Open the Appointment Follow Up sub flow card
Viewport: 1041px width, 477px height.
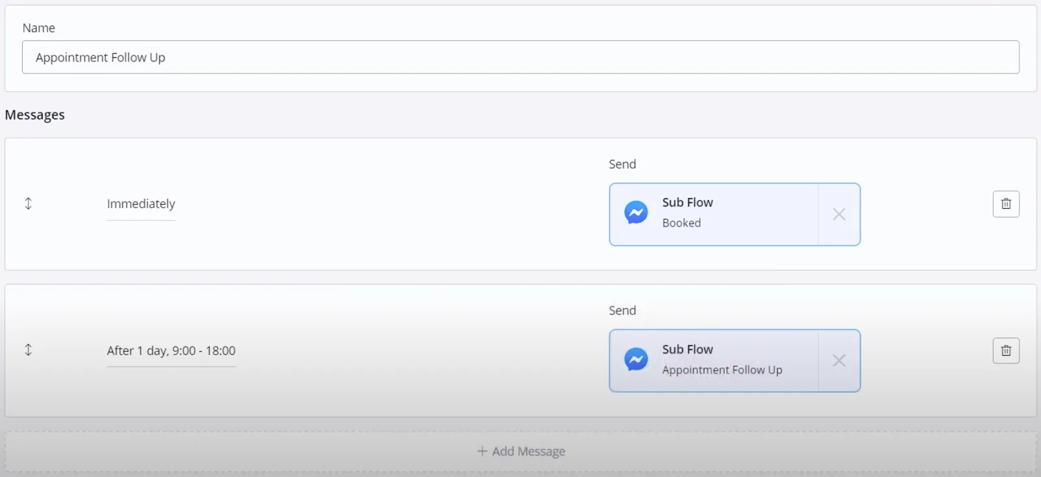(714, 361)
